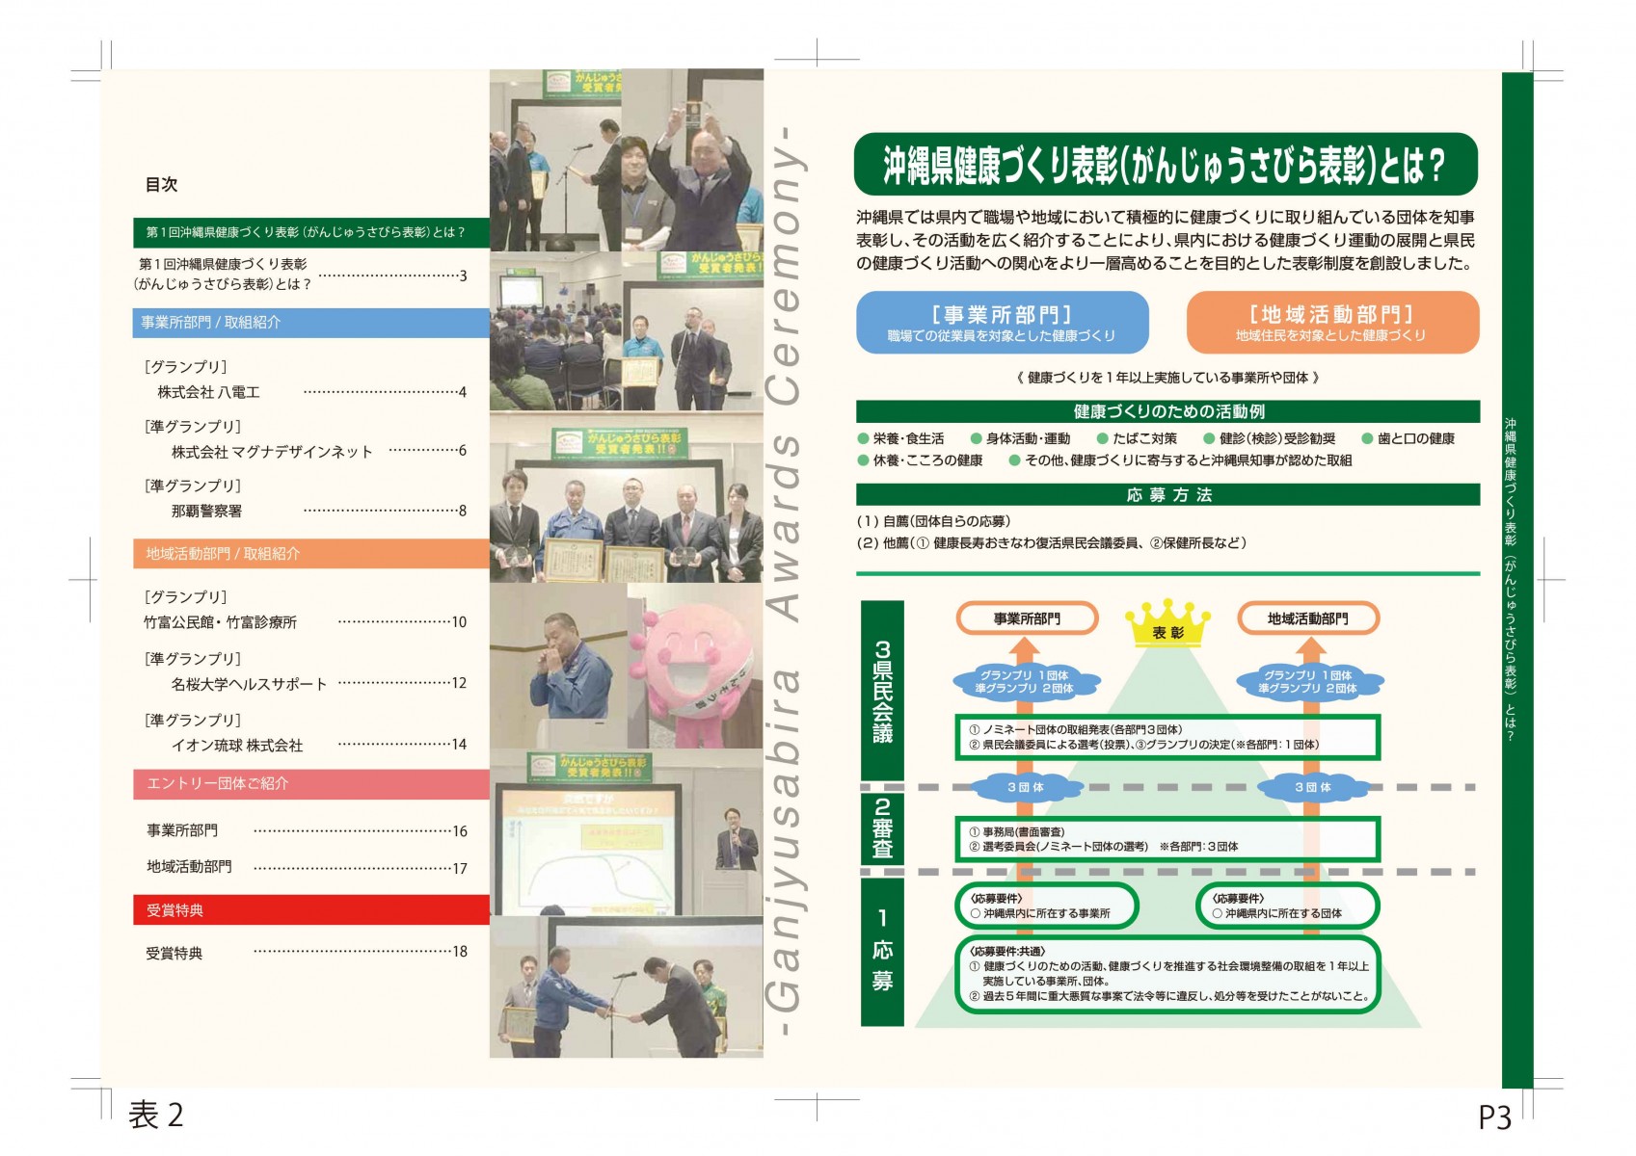Click the 2 審査 green stage label
The width and height of the screenshot is (1636, 1156).
tap(882, 828)
